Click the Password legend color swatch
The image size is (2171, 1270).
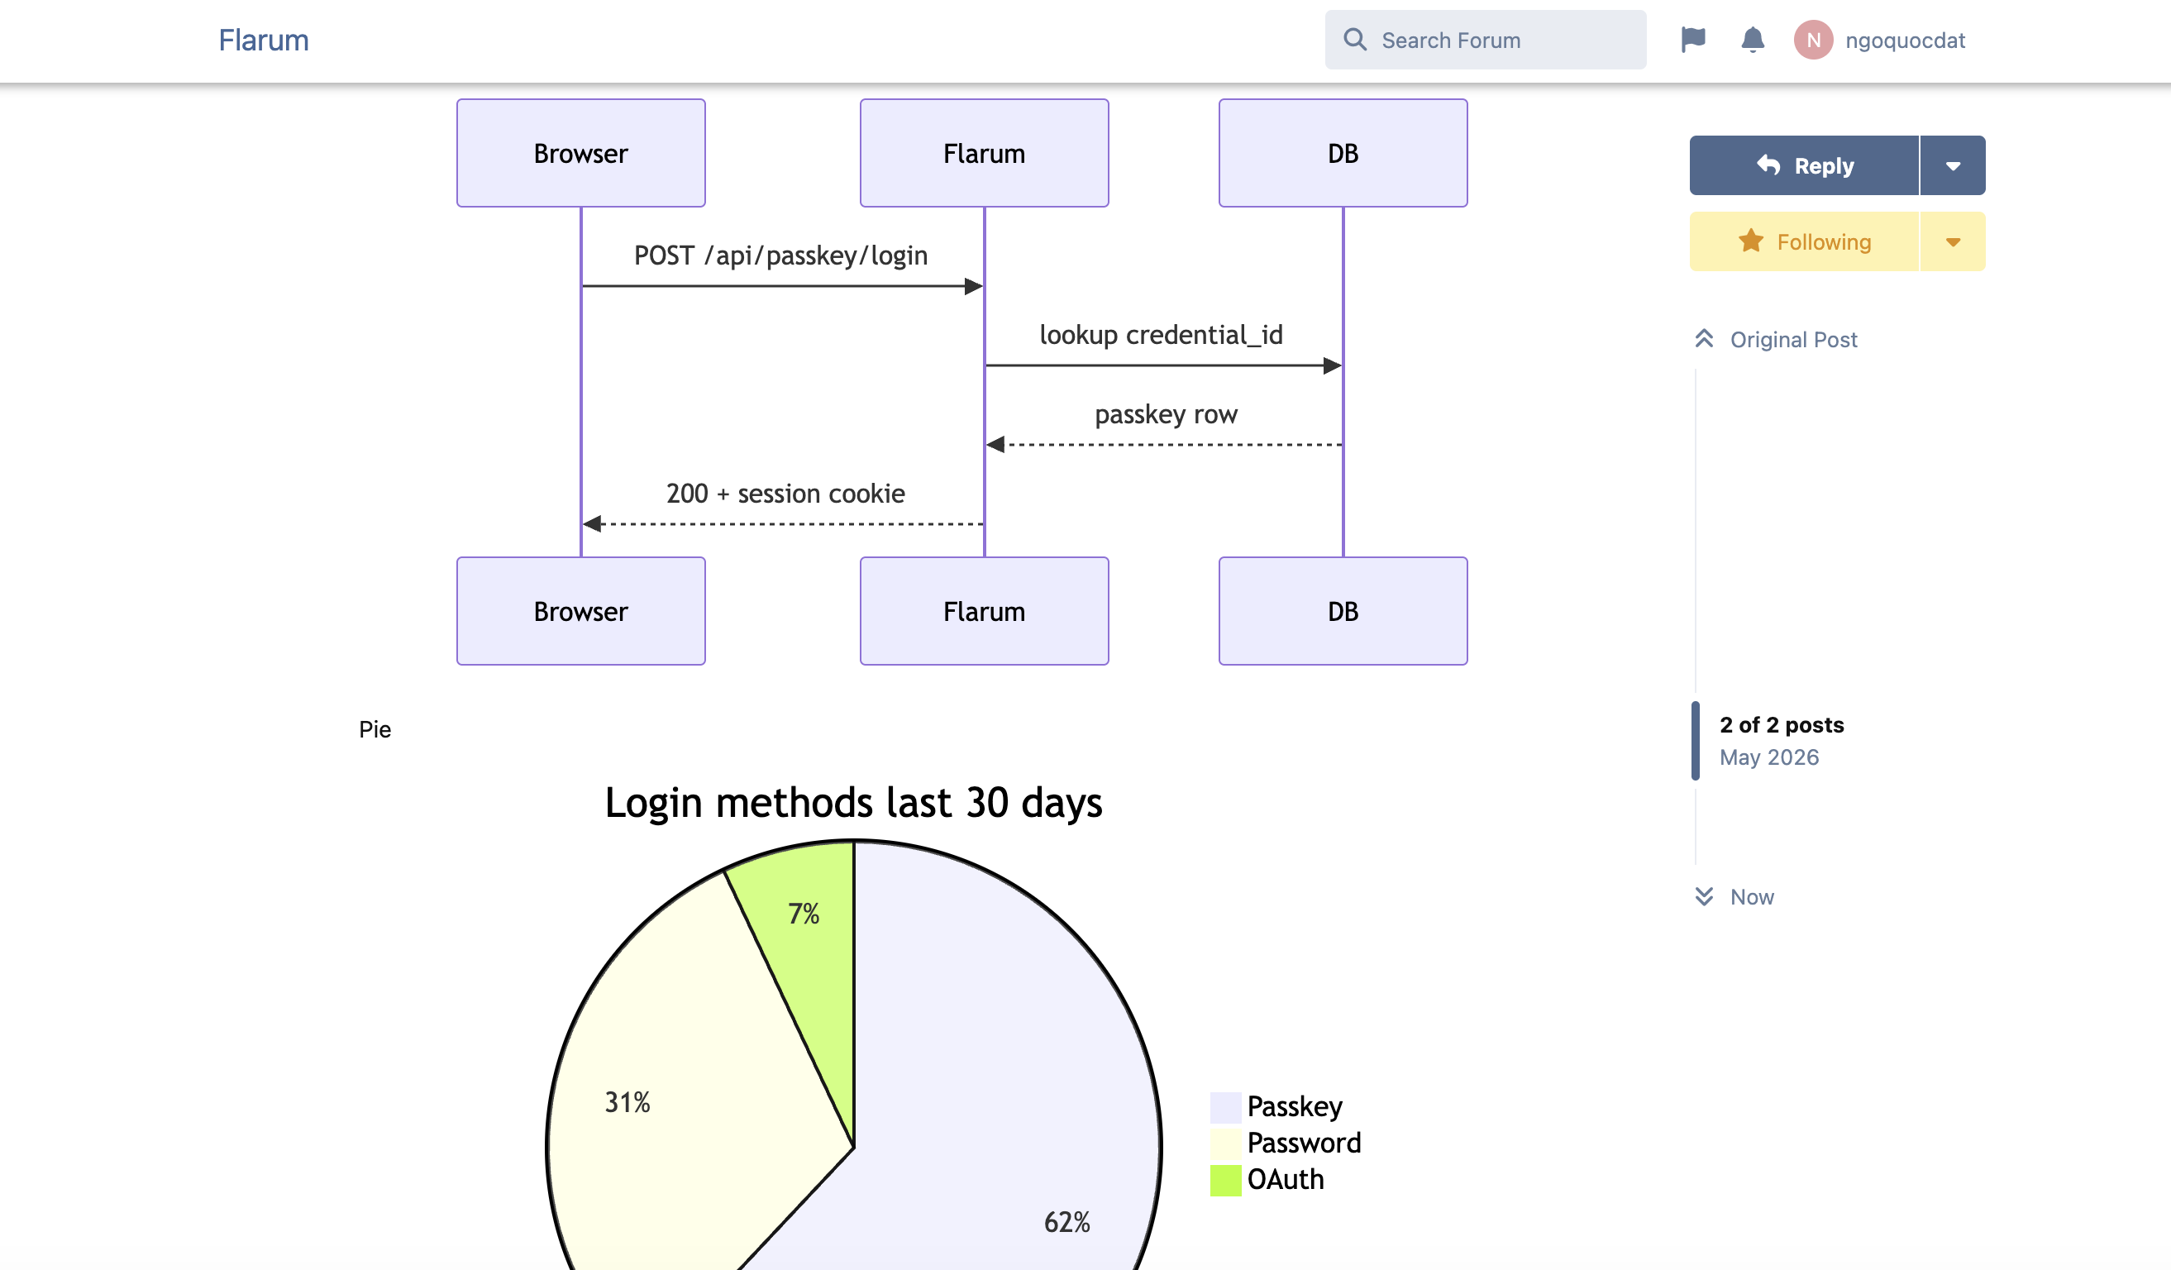pyautogui.click(x=1226, y=1144)
